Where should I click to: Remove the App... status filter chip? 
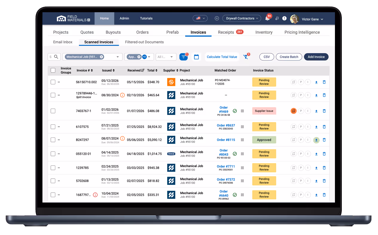pos(139,57)
